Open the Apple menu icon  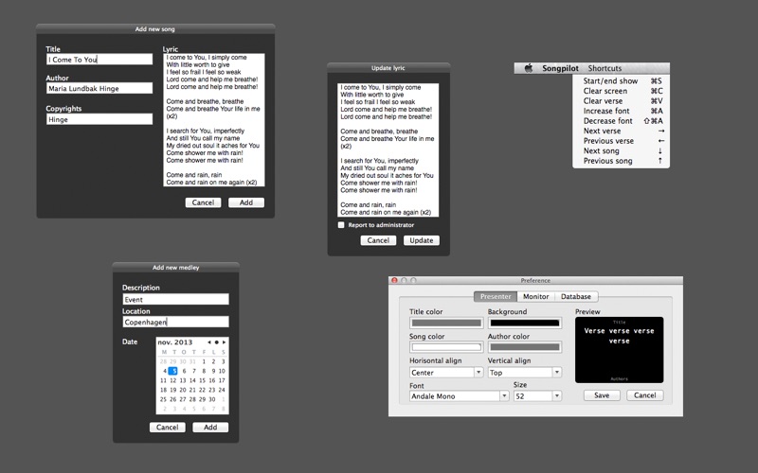pyautogui.click(x=529, y=68)
